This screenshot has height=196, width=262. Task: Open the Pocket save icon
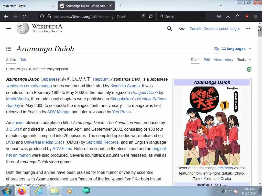tap(219, 16)
